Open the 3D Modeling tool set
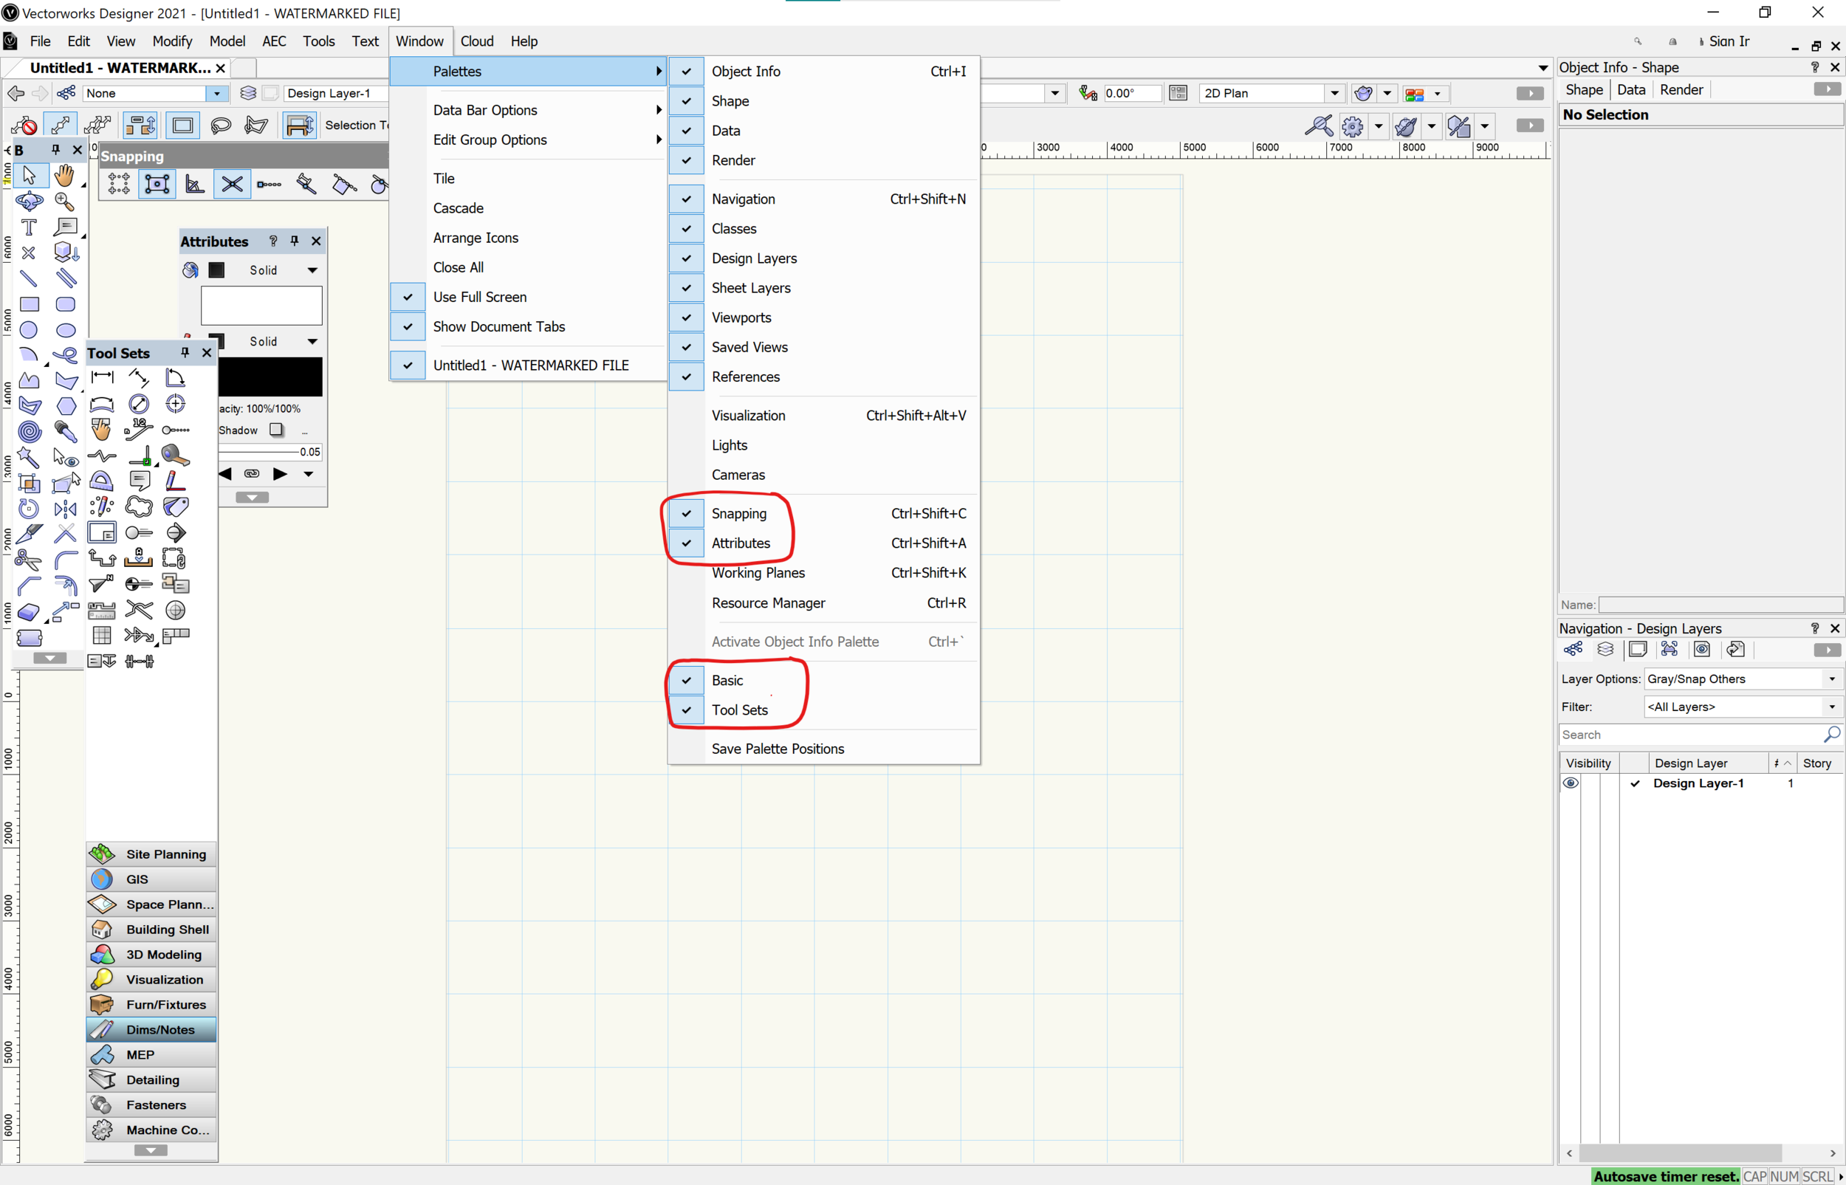 coord(151,954)
